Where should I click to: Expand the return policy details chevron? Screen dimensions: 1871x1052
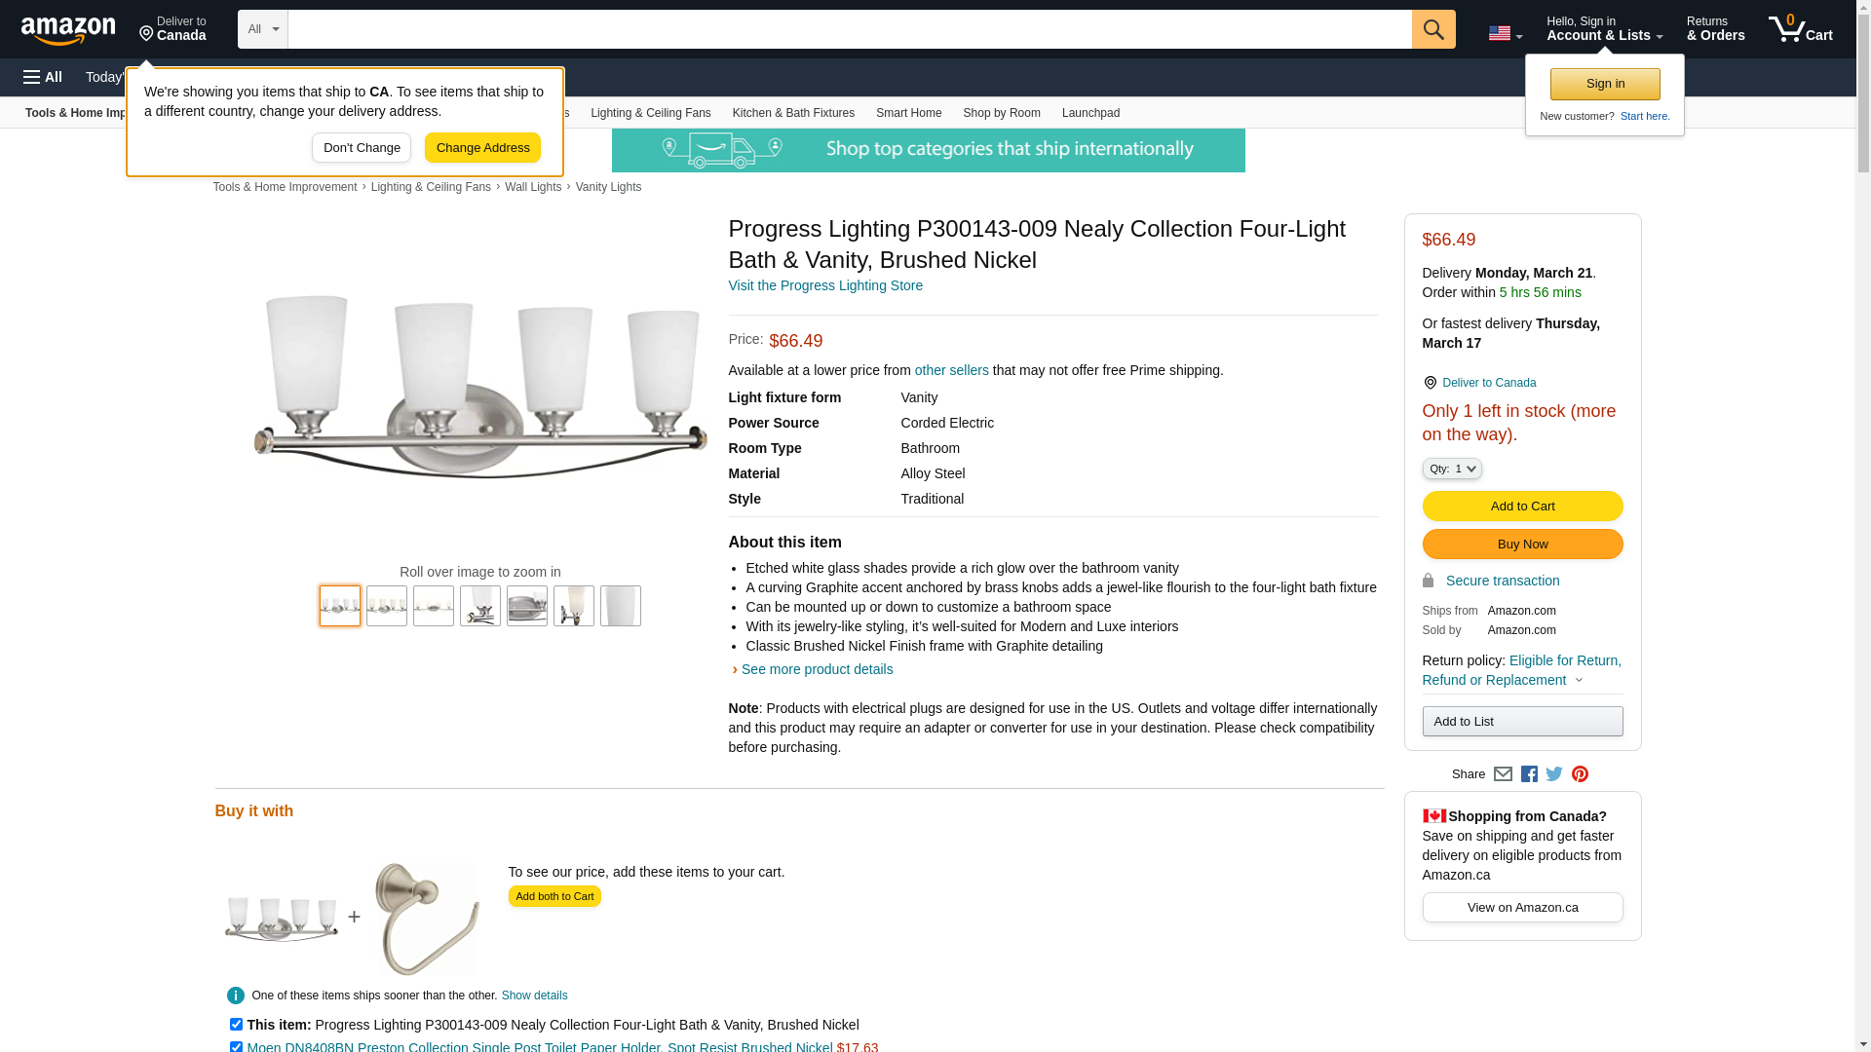point(1579,681)
